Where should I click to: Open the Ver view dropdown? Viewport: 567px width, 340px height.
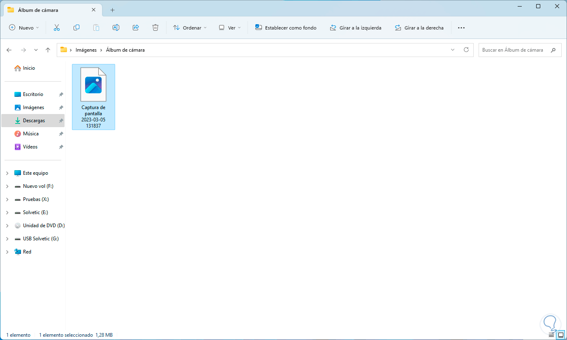[x=229, y=28]
